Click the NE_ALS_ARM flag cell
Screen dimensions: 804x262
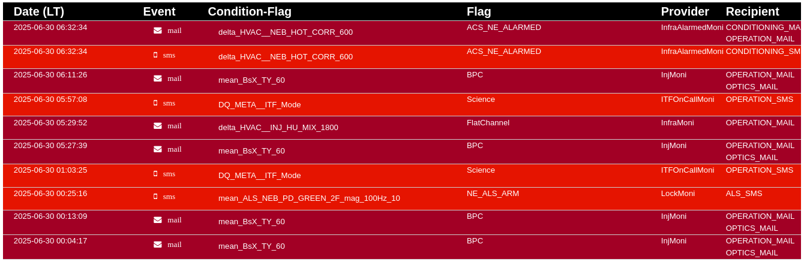coord(493,194)
